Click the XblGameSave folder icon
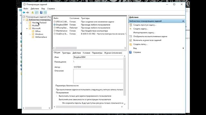The height and width of the screenshot is (115, 206). tap(33, 37)
